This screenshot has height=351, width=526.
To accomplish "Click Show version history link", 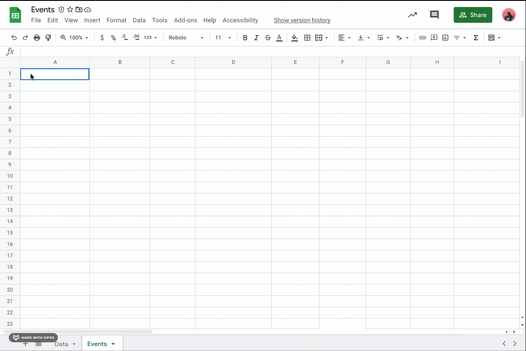I will point(302,20).
